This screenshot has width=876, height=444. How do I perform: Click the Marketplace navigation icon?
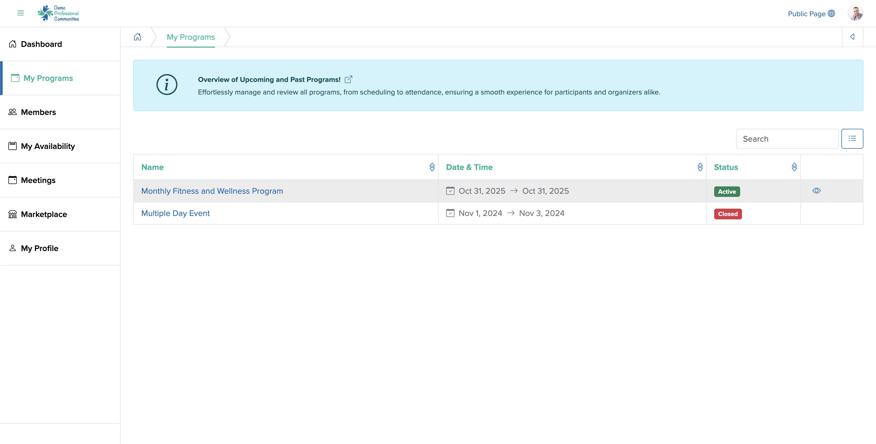[x=13, y=214]
